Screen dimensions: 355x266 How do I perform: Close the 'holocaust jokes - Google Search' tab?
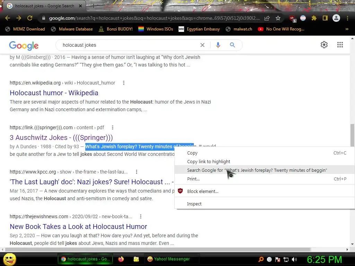pos(80,6)
